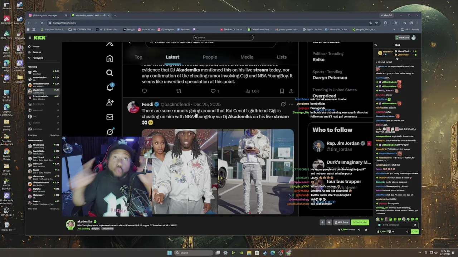Open the browser extensions puzzle icon
This screenshot has height=257, width=458.
coord(385,23)
